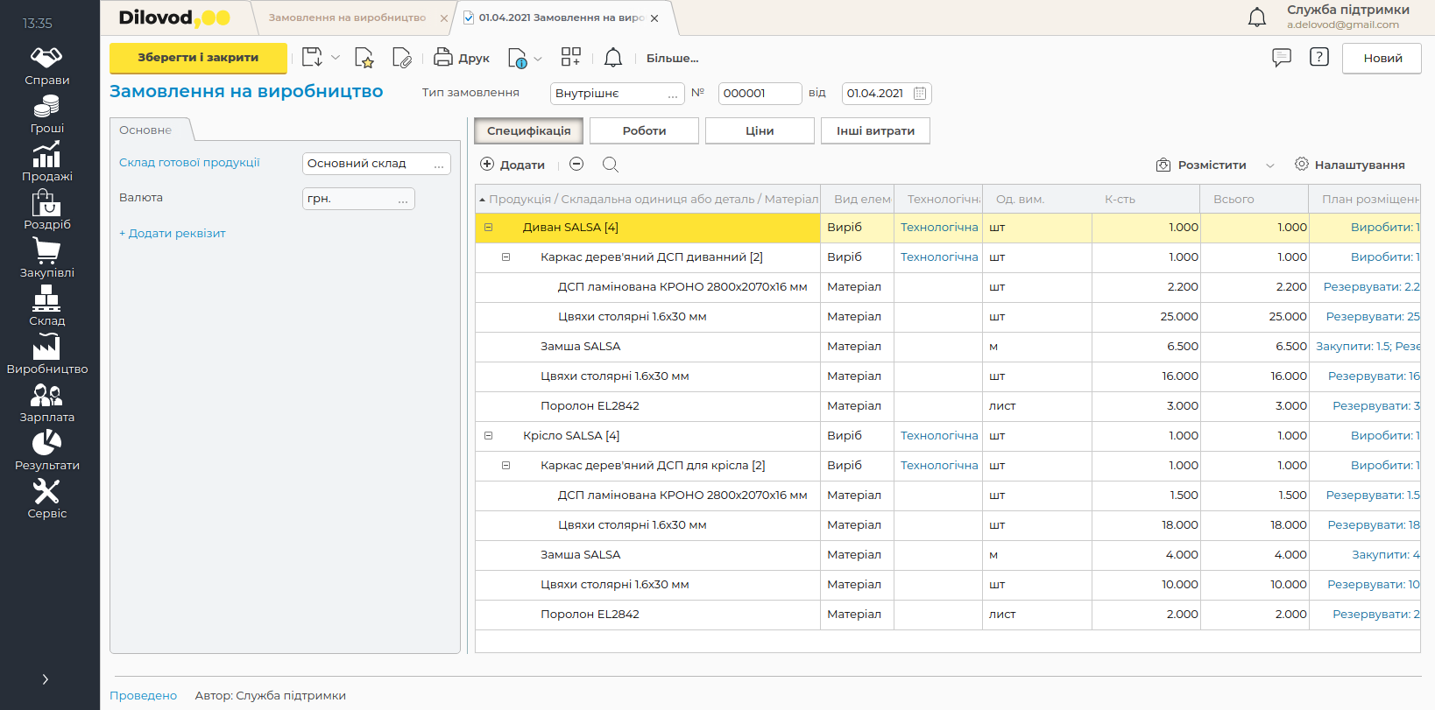Click the help question mark icon
Screen dimensions: 1435x710
pyautogui.click(x=1318, y=58)
